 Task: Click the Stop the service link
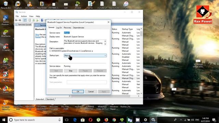point(37,35)
